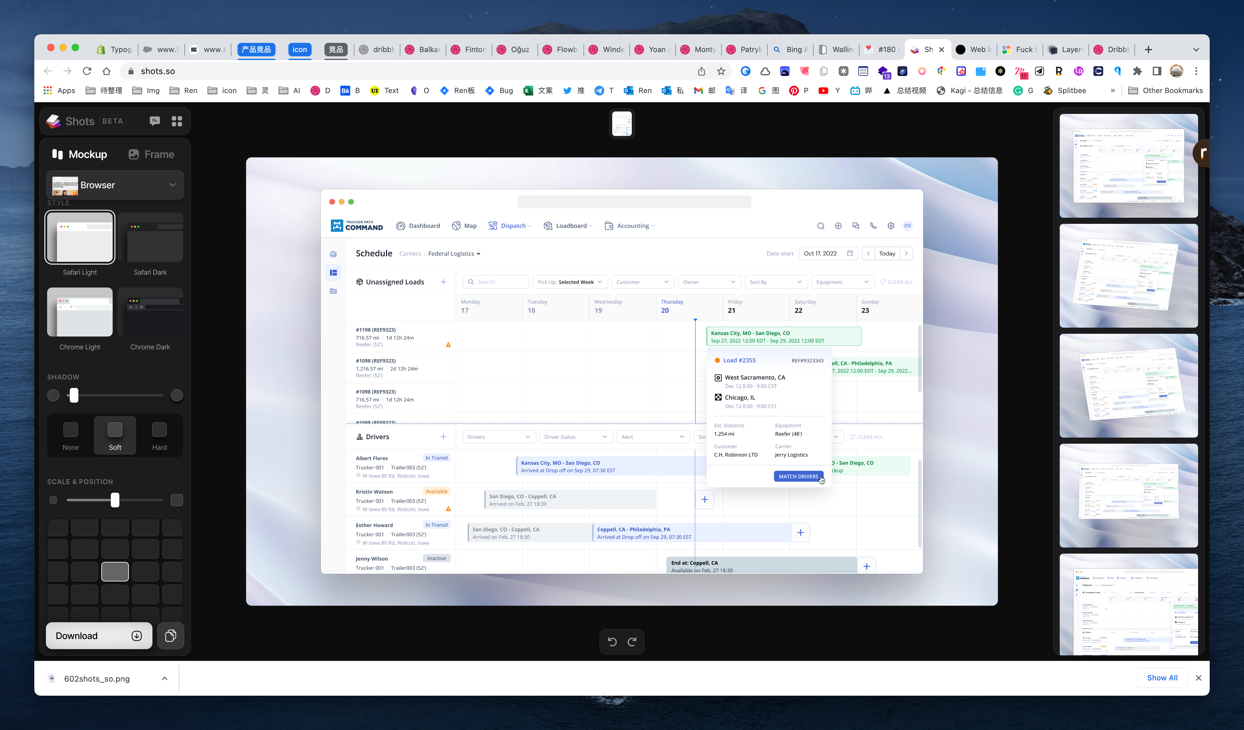
Task: Reload the shots.so page
Action: pyautogui.click(x=87, y=71)
